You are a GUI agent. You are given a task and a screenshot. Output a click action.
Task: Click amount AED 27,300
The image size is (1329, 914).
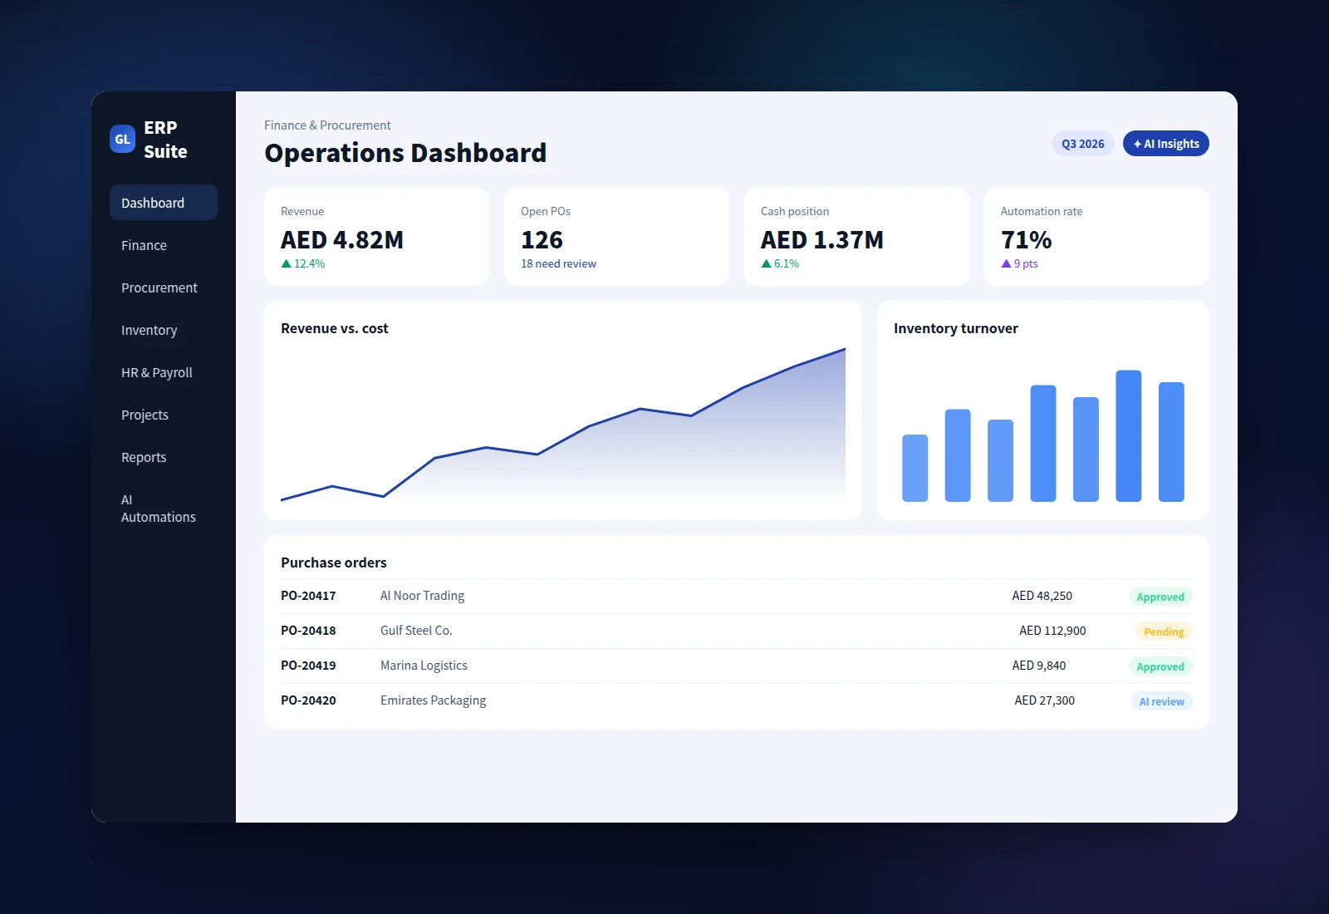[1044, 700]
